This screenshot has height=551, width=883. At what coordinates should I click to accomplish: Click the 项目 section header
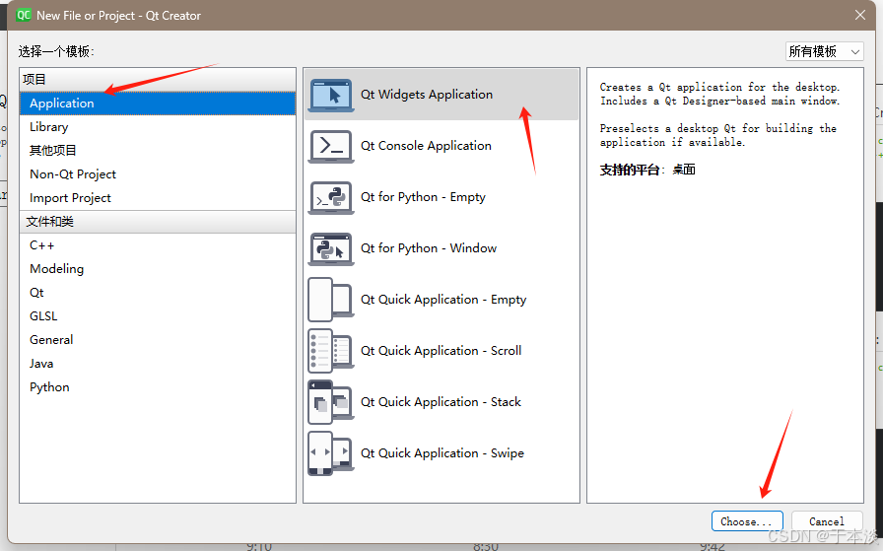[x=158, y=80]
